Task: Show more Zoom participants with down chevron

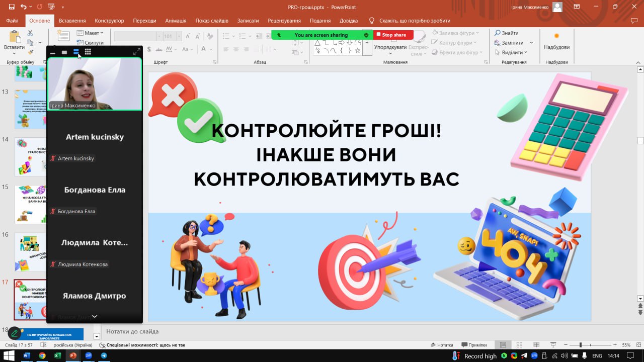Action: (x=94, y=316)
